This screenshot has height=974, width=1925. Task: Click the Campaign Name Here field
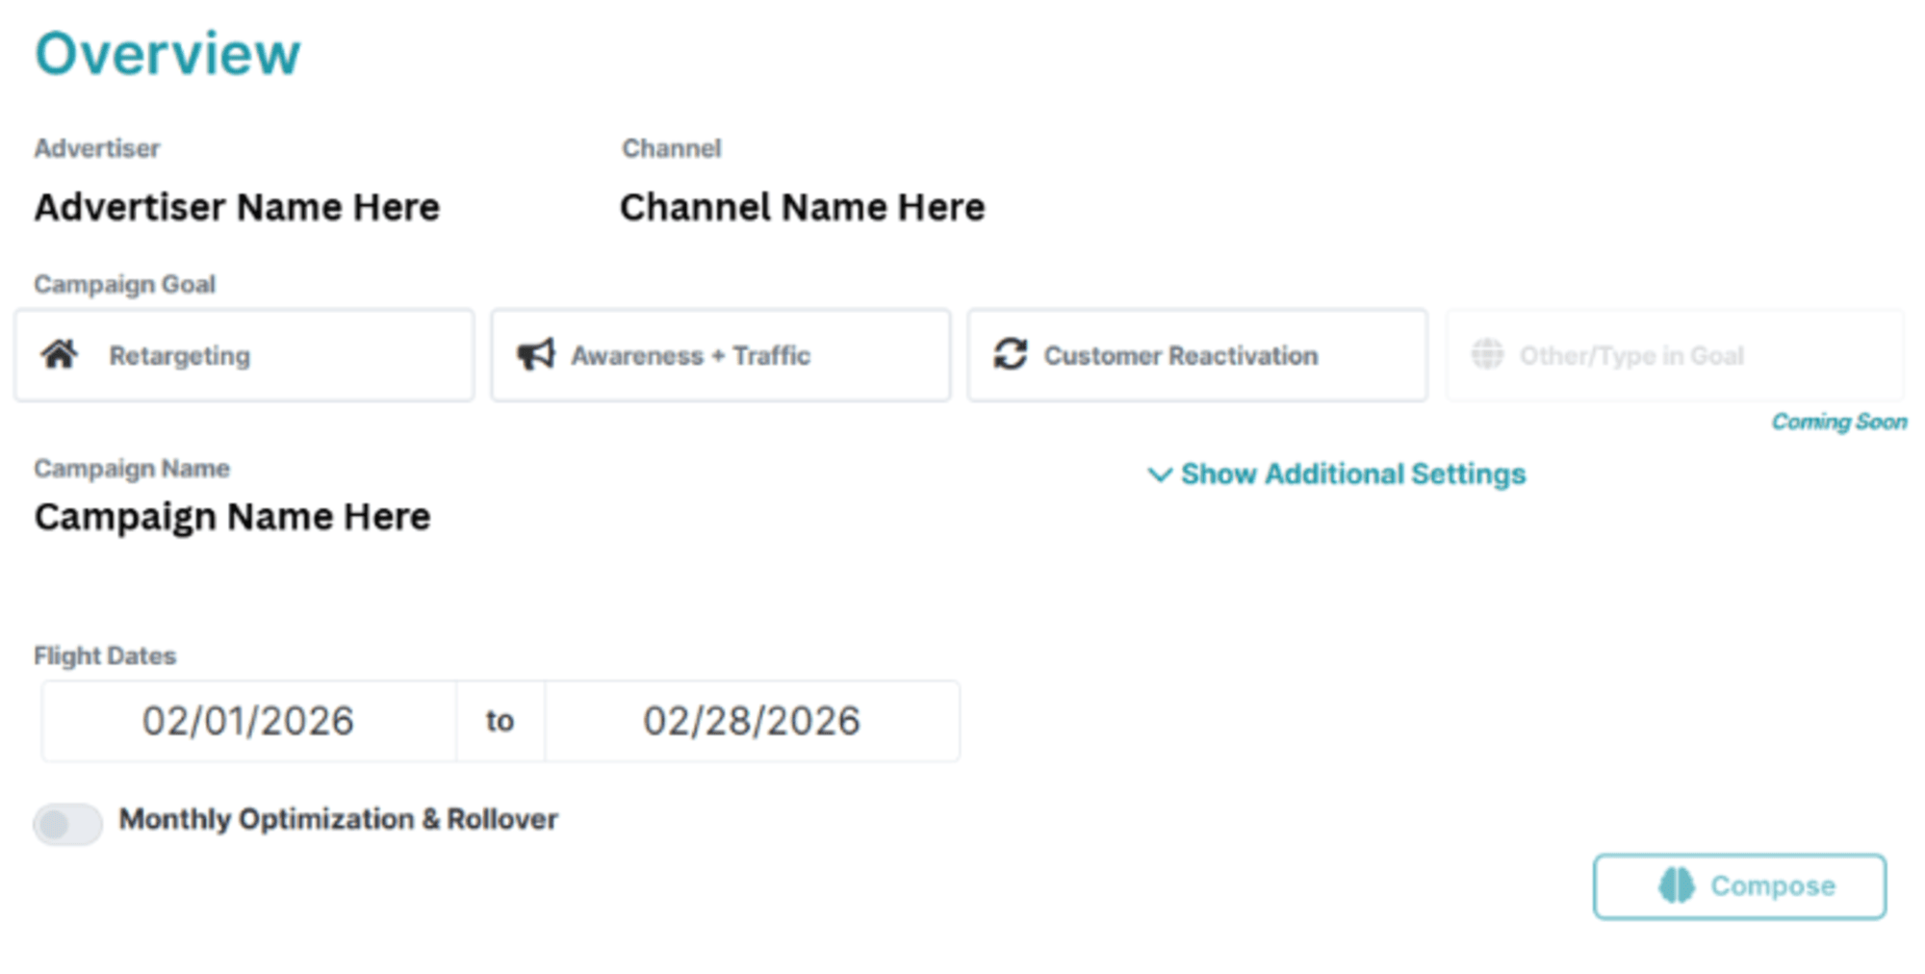pos(232,517)
